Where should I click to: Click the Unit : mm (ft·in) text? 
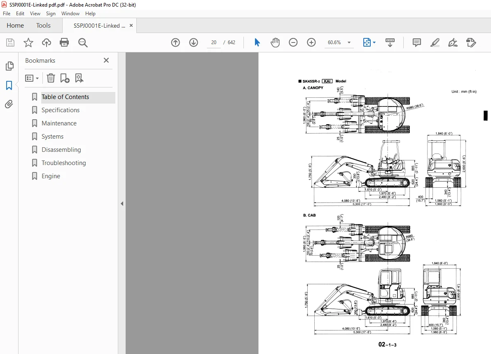[464, 92]
